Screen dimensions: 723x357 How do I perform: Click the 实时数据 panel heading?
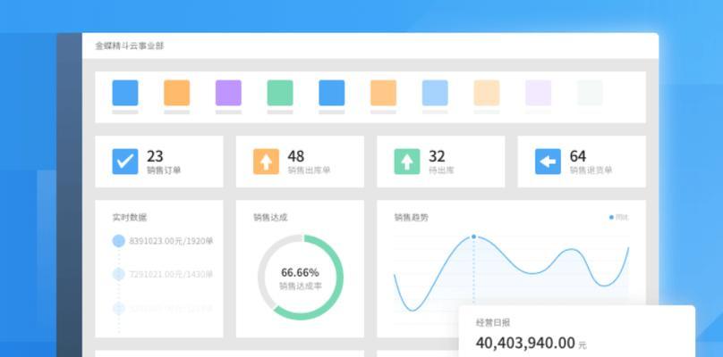[x=130, y=218]
